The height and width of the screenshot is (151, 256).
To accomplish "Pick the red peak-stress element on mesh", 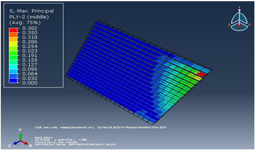I will [x=202, y=74].
